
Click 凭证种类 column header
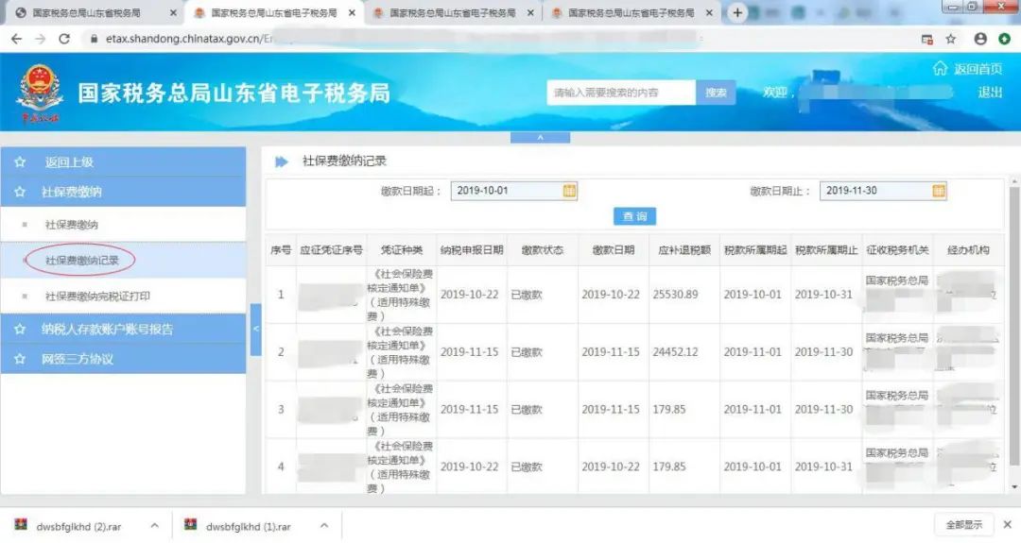pos(401,250)
